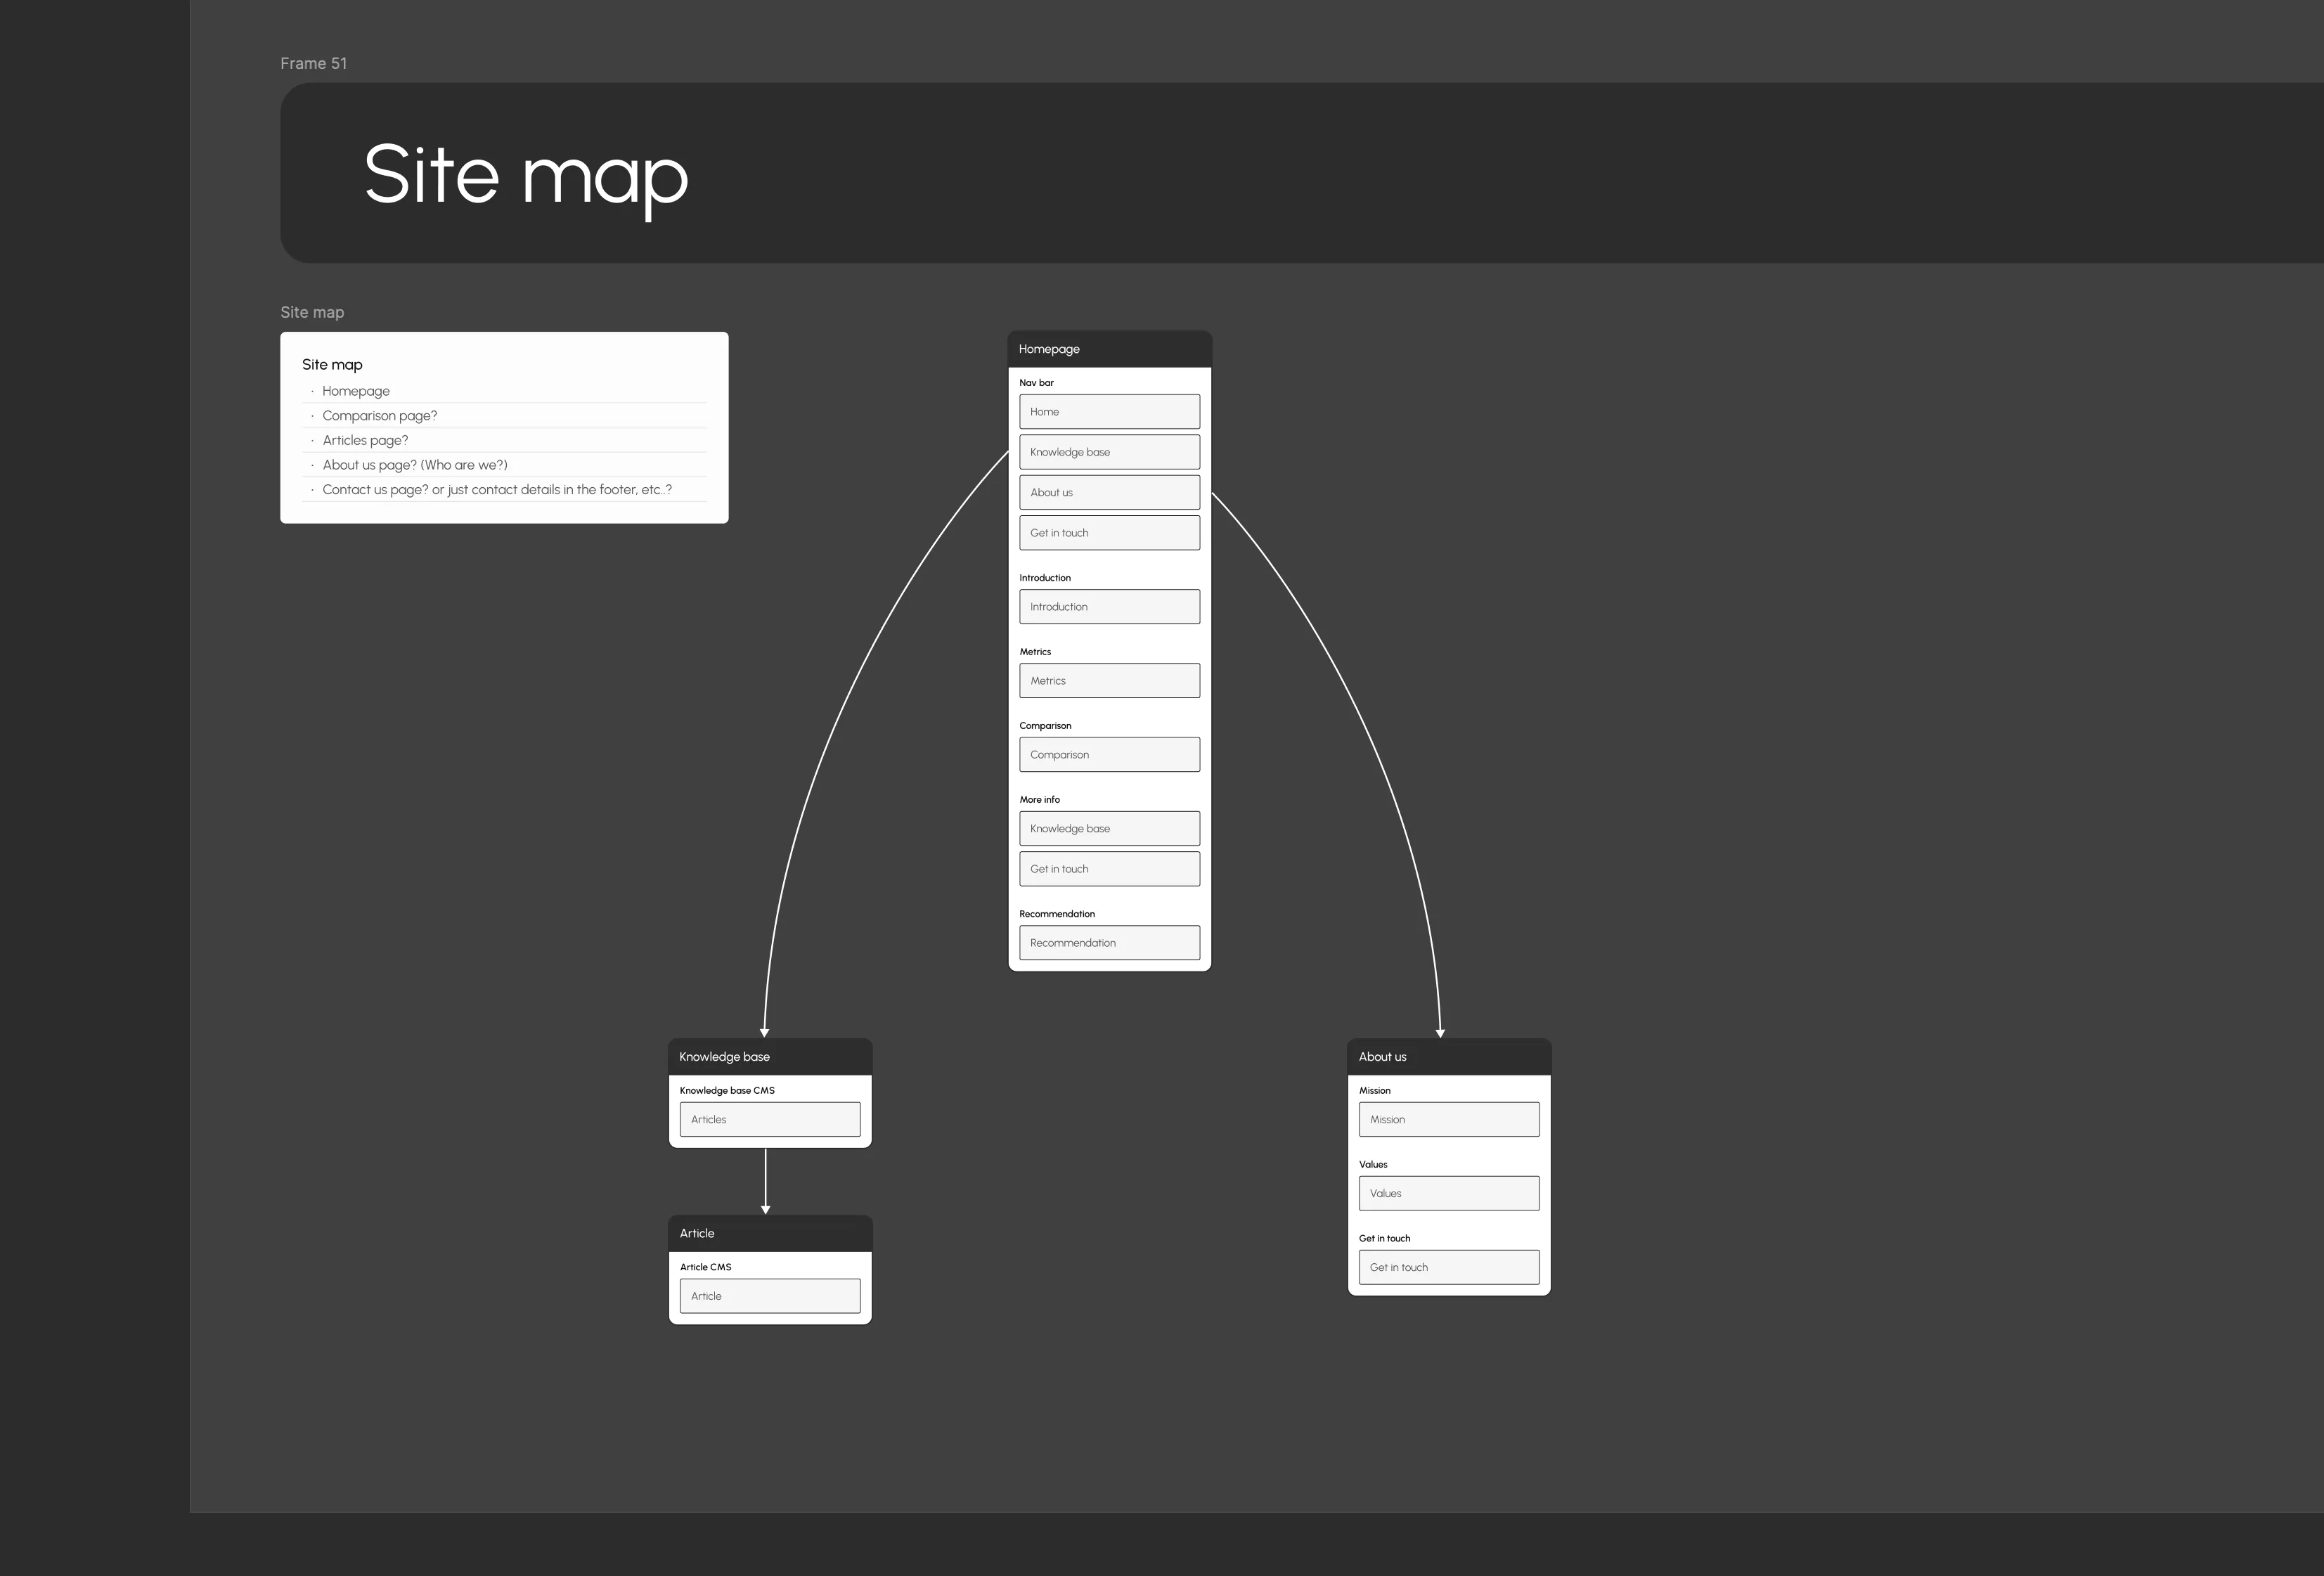The width and height of the screenshot is (2324, 1576).
Task: Click Get in touch box under More info
Action: (1110, 869)
